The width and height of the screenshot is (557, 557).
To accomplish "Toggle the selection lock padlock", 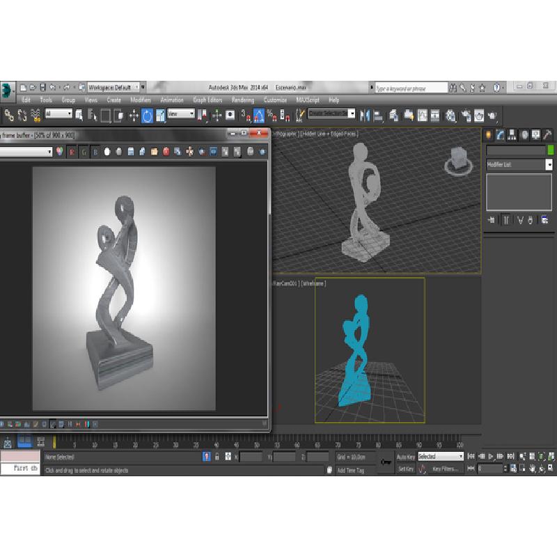I will tap(218, 457).
